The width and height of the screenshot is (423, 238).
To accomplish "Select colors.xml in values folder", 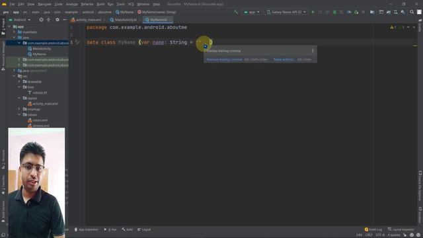I will [x=38, y=120].
